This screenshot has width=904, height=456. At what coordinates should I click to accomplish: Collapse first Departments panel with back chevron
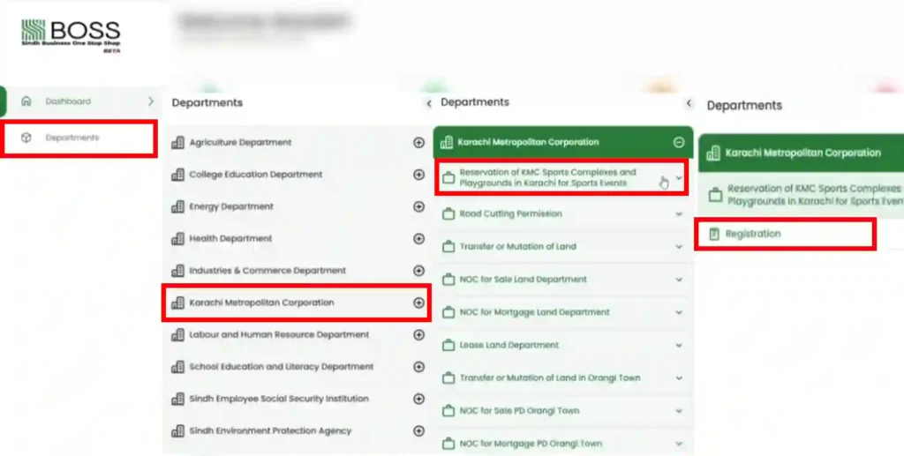tap(429, 103)
